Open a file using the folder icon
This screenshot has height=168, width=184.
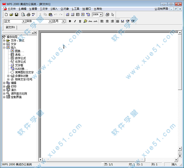click(x=11, y=14)
